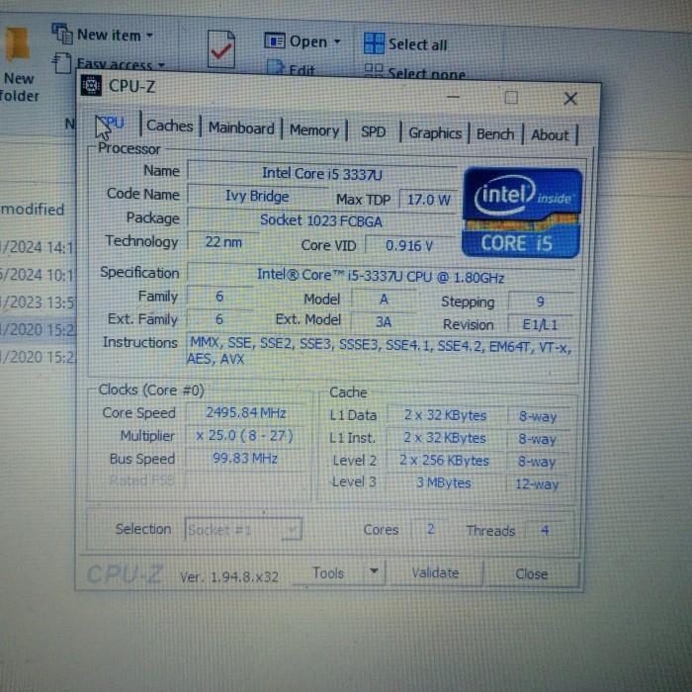The width and height of the screenshot is (692, 692).
Task: Click the Multiplier value x 25.0 (8 - 27)
Action: click(245, 436)
